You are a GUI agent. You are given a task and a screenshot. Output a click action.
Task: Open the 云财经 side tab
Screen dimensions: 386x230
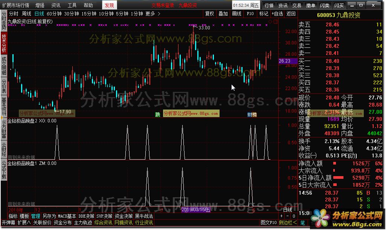click(x=4, y=149)
